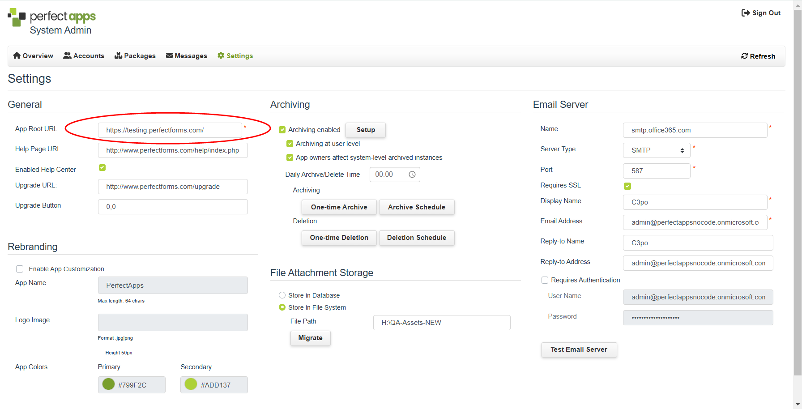Uncheck the Enabled Help Center checkbox
This screenshot has width=802, height=409.
pyautogui.click(x=102, y=168)
